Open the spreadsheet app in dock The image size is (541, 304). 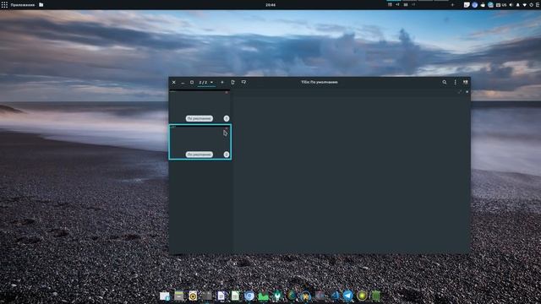[x=235, y=296]
